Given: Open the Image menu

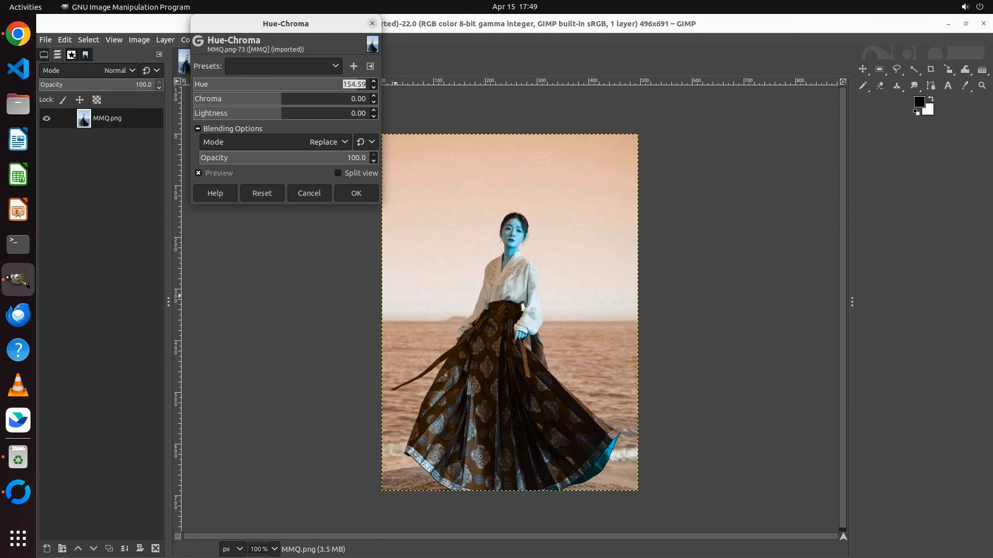Looking at the screenshot, I should (x=139, y=40).
